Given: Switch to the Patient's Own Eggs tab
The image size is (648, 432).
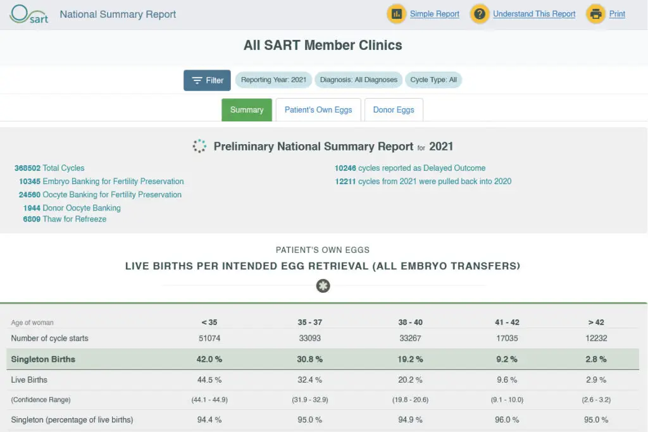Looking at the screenshot, I should 318,110.
